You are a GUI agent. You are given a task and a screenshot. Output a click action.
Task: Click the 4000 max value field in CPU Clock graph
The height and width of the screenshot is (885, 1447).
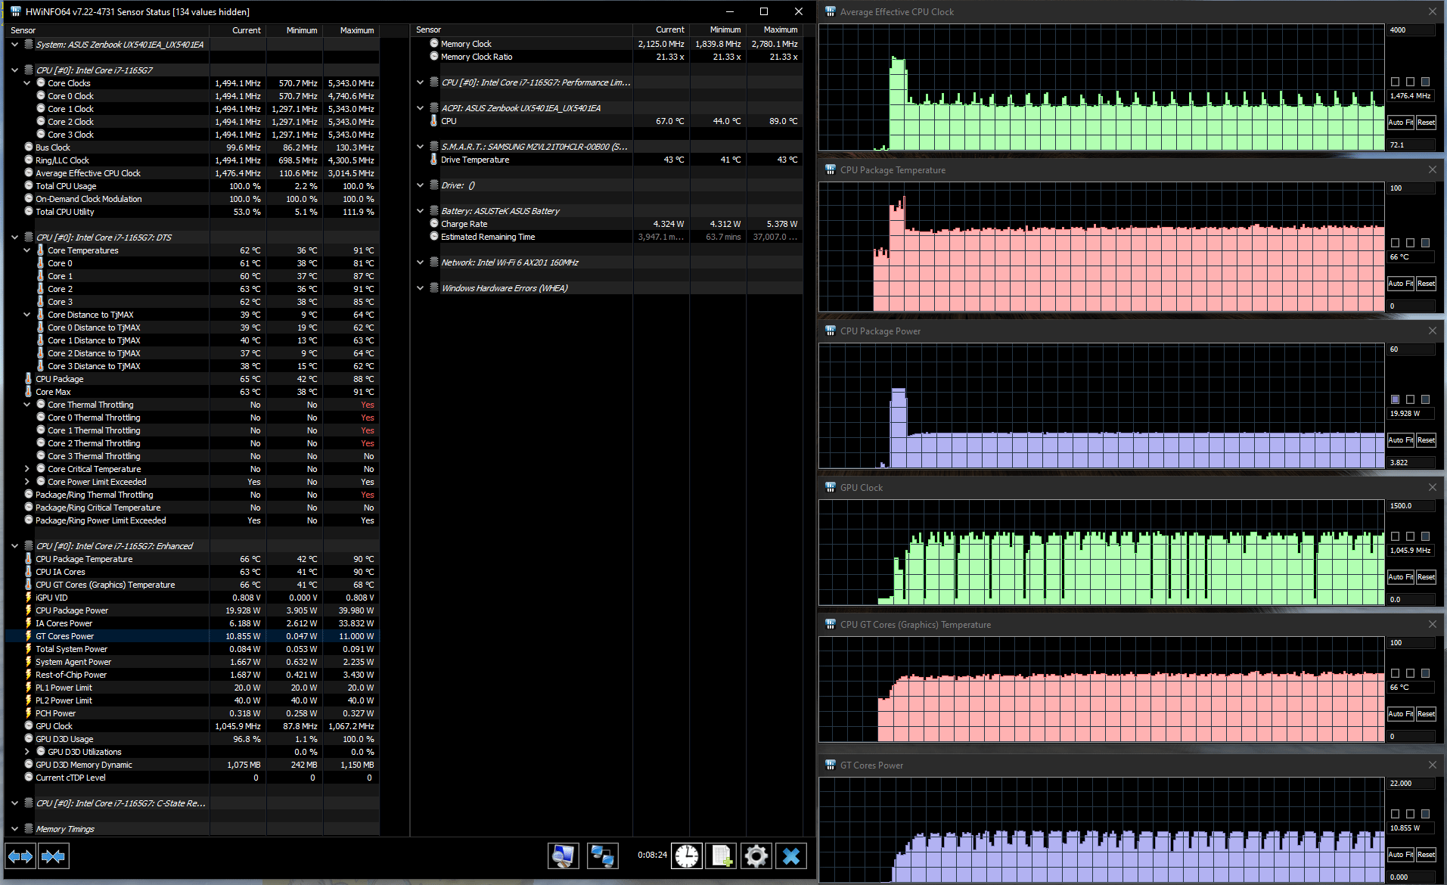(x=1410, y=30)
